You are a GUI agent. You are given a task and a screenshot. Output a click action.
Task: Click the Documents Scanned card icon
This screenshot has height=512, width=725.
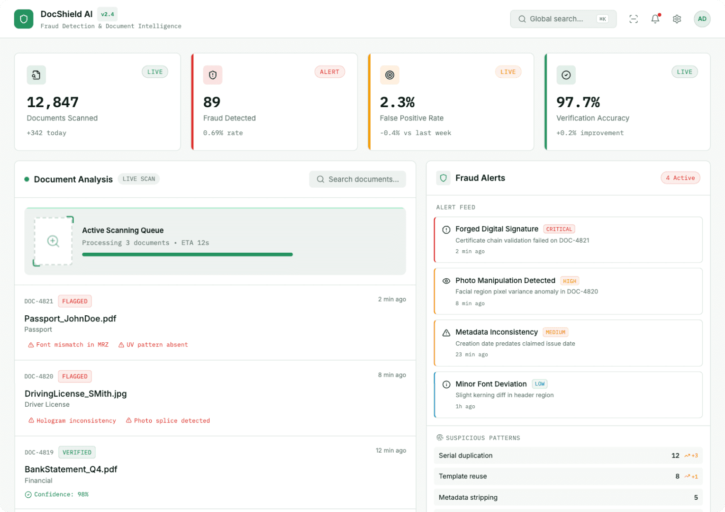point(36,75)
